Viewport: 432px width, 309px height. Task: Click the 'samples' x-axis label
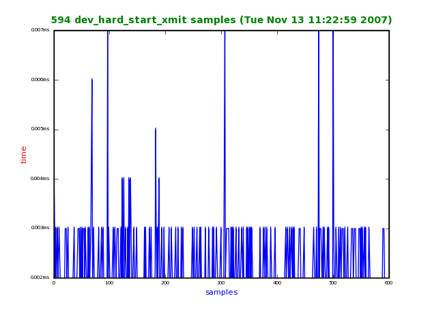(x=222, y=292)
